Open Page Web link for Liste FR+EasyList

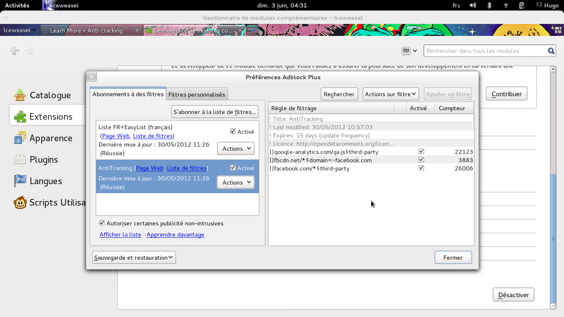[x=116, y=136]
